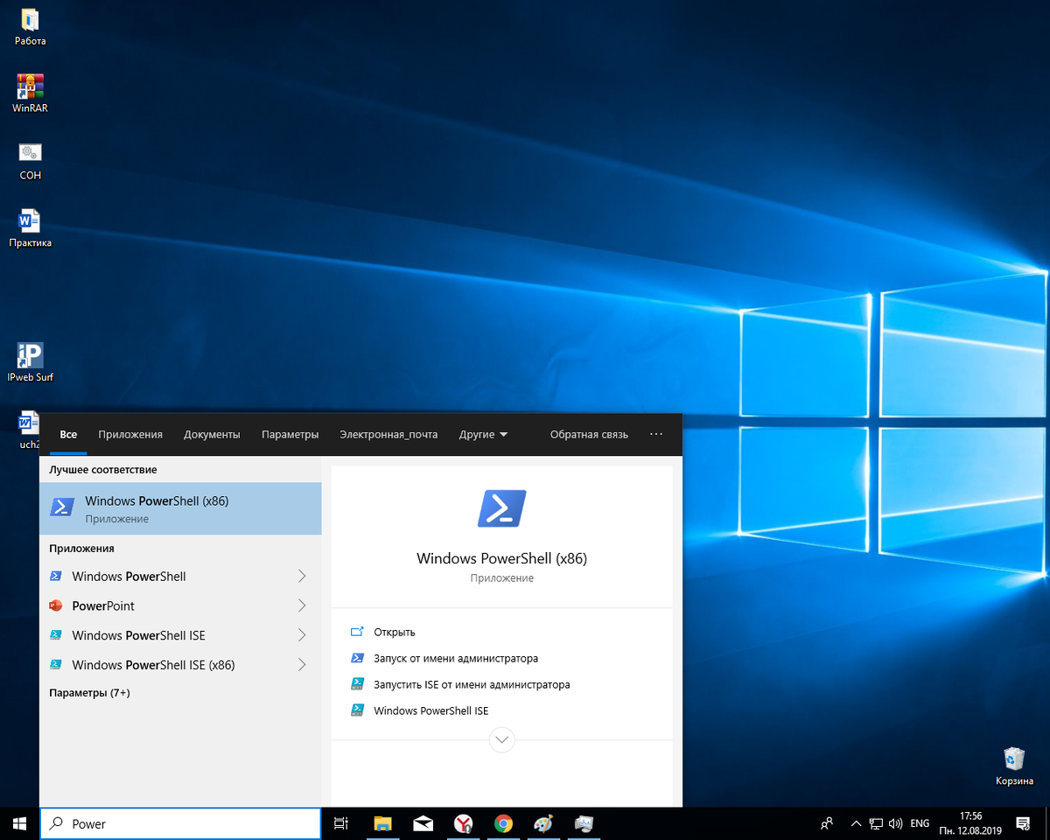
Task: Click the Windows PowerShell (x86) title in preview
Action: click(501, 558)
